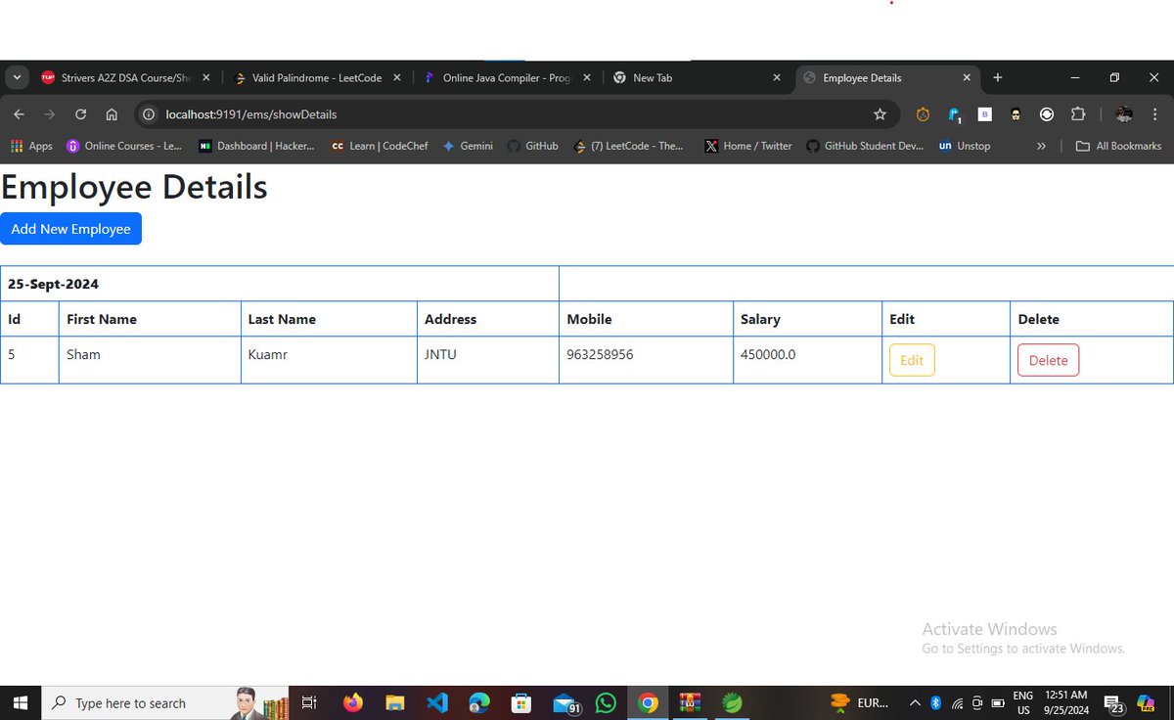Show hidden icons in the system tray

[915, 702]
